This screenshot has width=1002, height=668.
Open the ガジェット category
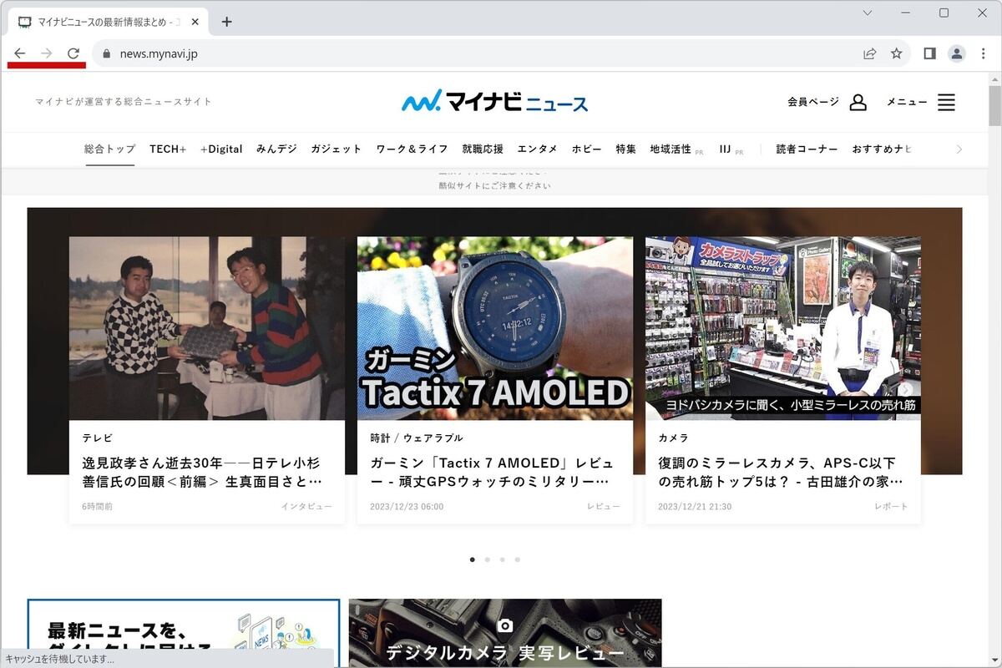[337, 149]
